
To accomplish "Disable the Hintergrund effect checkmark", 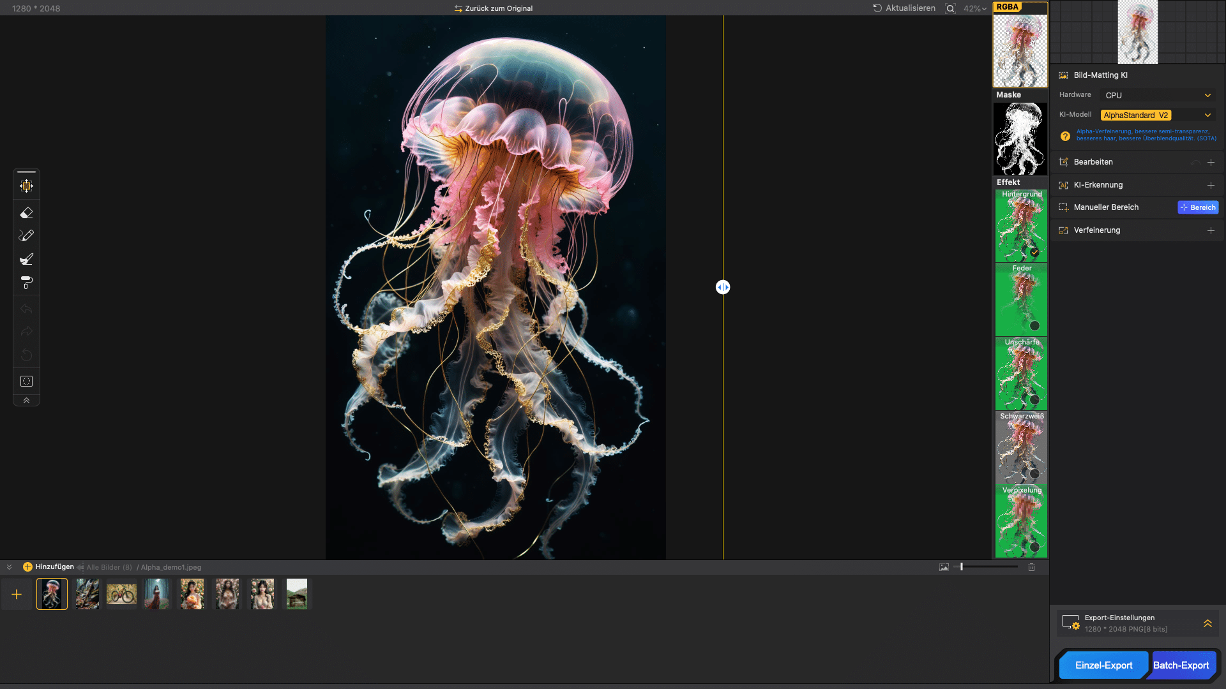I will pyautogui.click(x=1034, y=253).
